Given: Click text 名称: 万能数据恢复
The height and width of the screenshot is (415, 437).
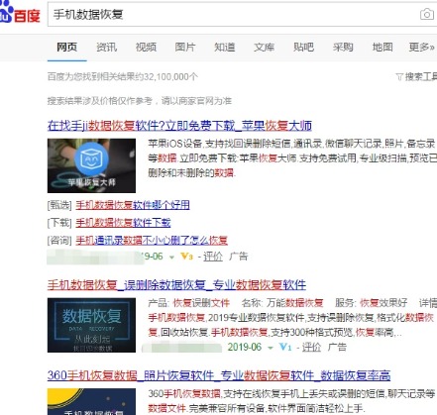Looking at the screenshot, I should point(282,303).
